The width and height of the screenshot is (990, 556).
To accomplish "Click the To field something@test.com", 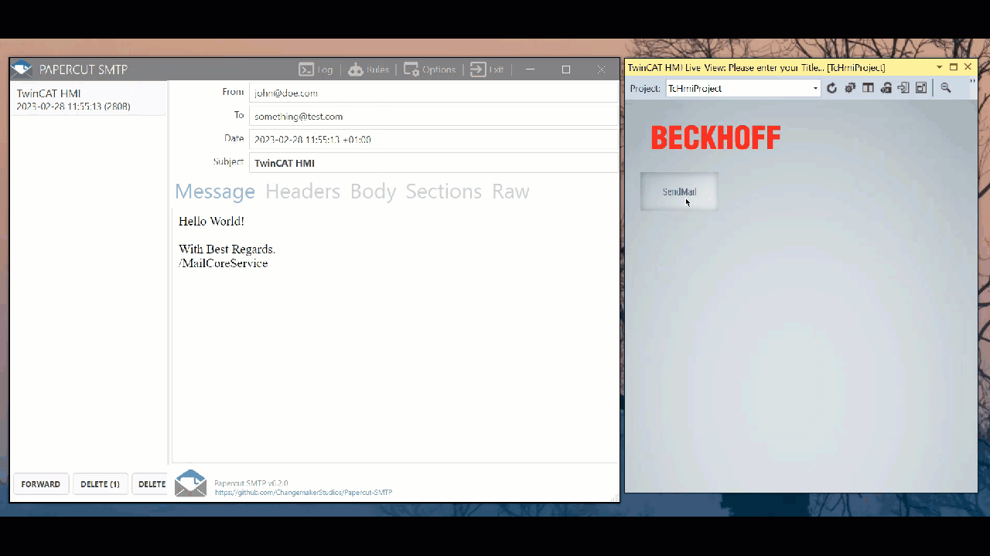I will 433,116.
